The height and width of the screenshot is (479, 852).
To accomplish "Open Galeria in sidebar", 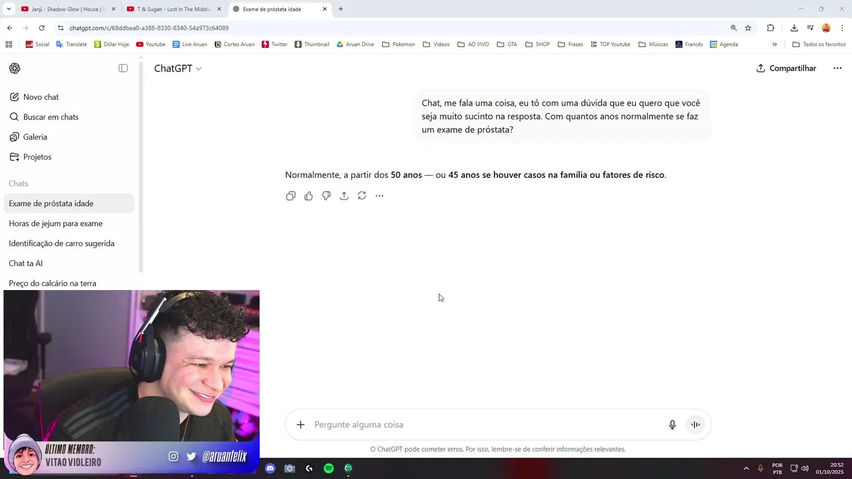I will click(x=69, y=137).
